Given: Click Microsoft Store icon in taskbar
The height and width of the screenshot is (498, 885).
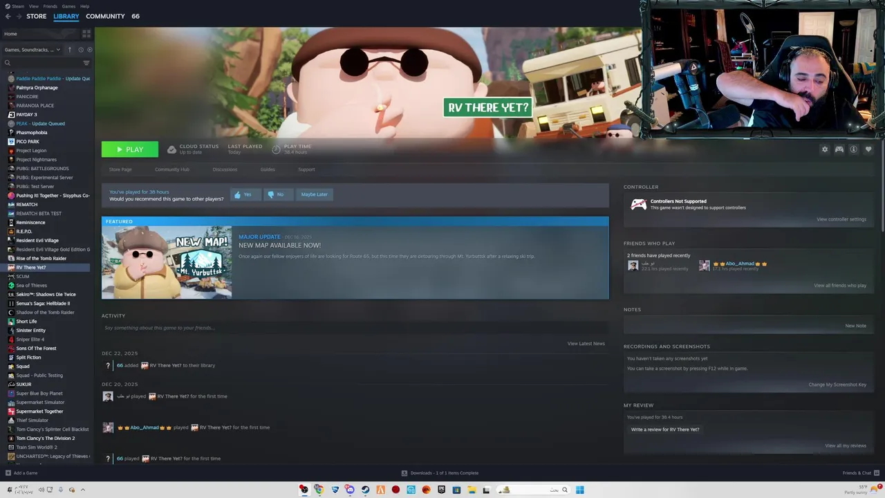Looking at the screenshot, I should 456,490.
